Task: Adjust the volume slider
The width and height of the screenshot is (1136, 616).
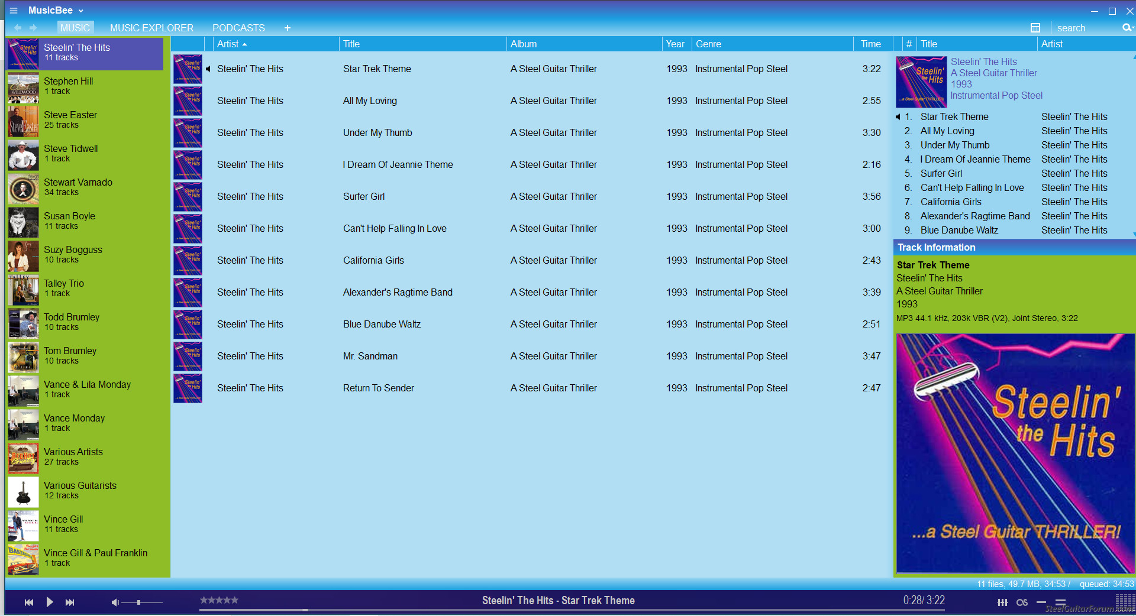Action: click(142, 602)
